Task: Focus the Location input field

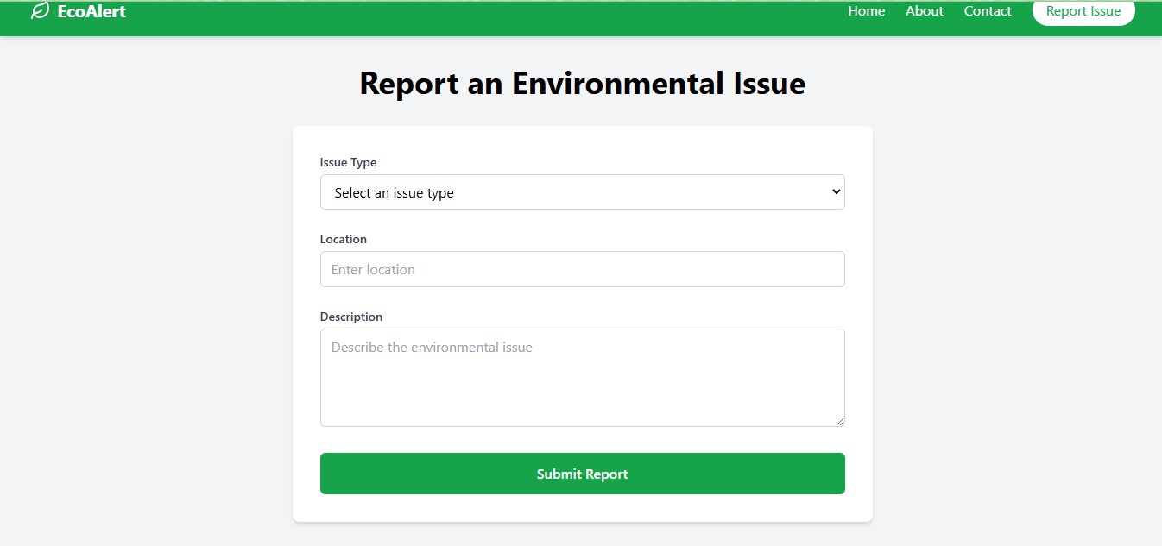Action: pyautogui.click(x=583, y=269)
